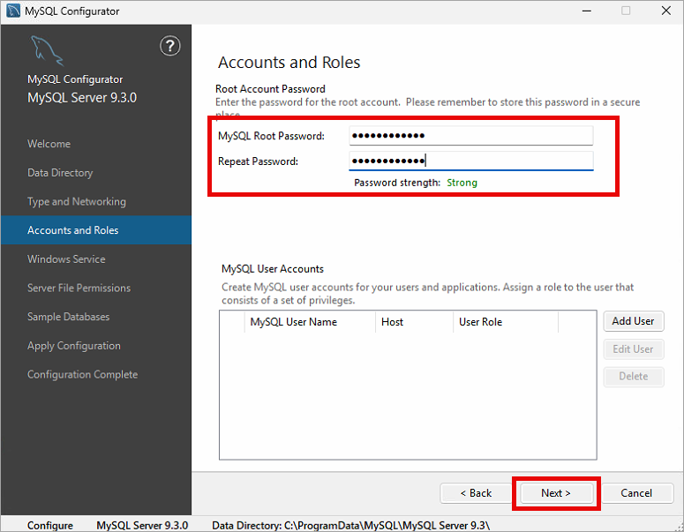
Task: Minimize the MySQL Configurator window
Action: 587,11
